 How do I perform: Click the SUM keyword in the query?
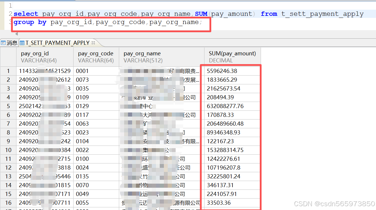click(x=201, y=14)
